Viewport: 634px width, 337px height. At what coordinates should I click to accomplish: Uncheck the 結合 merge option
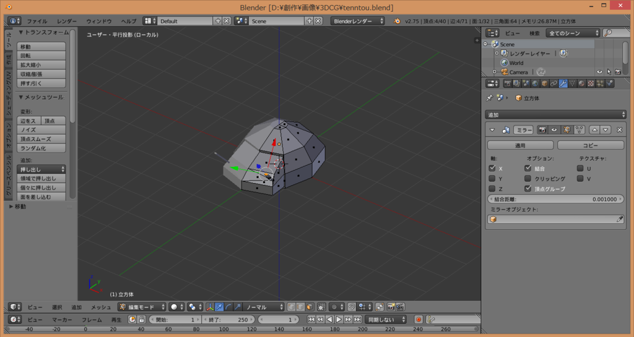pyautogui.click(x=528, y=168)
